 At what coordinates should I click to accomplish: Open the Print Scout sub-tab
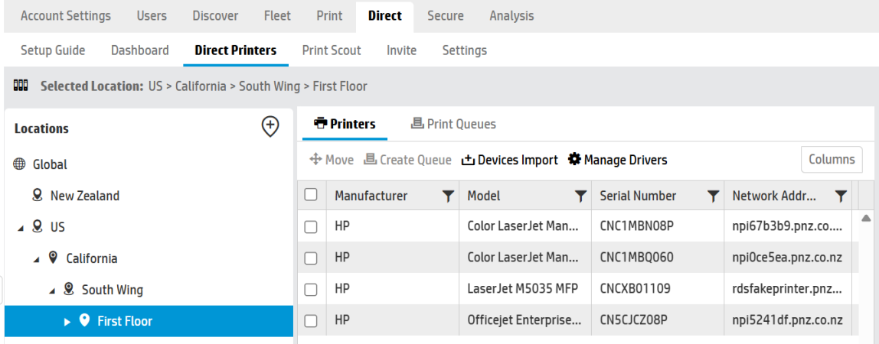[x=332, y=50]
